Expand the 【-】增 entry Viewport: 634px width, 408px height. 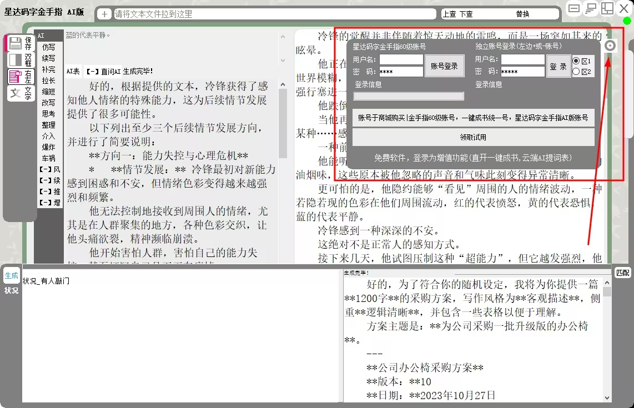(50, 203)
